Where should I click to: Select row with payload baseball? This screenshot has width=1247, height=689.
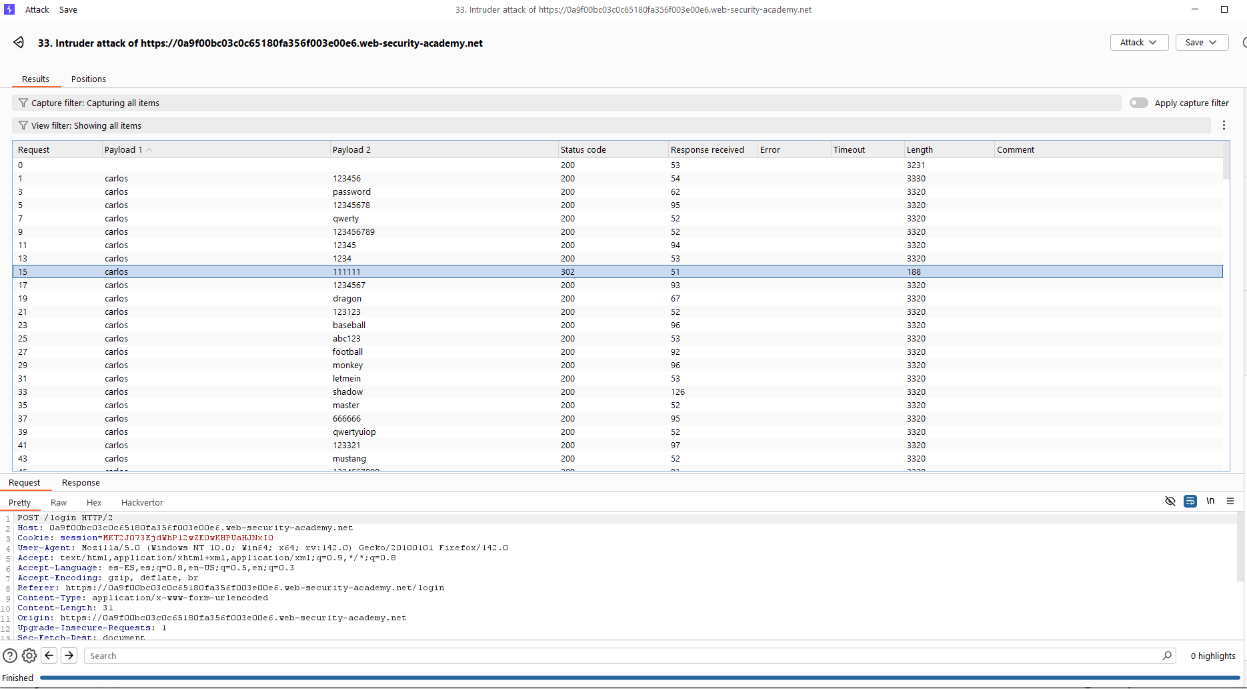point(617,325)
